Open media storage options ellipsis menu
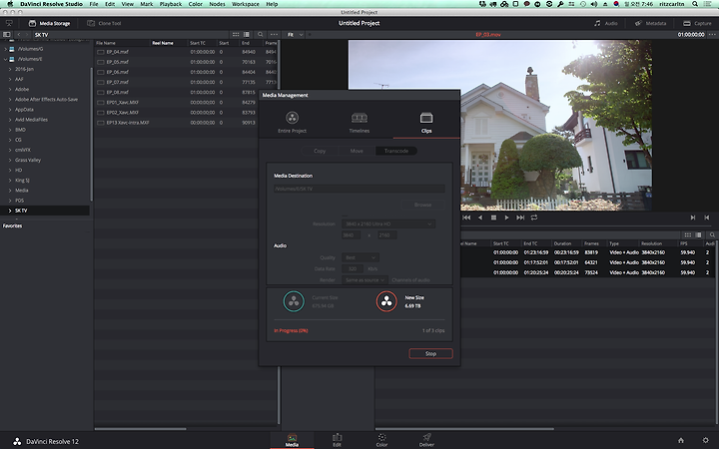The width and height of the screenshot is (719, 449). click(x=274, y=34)
